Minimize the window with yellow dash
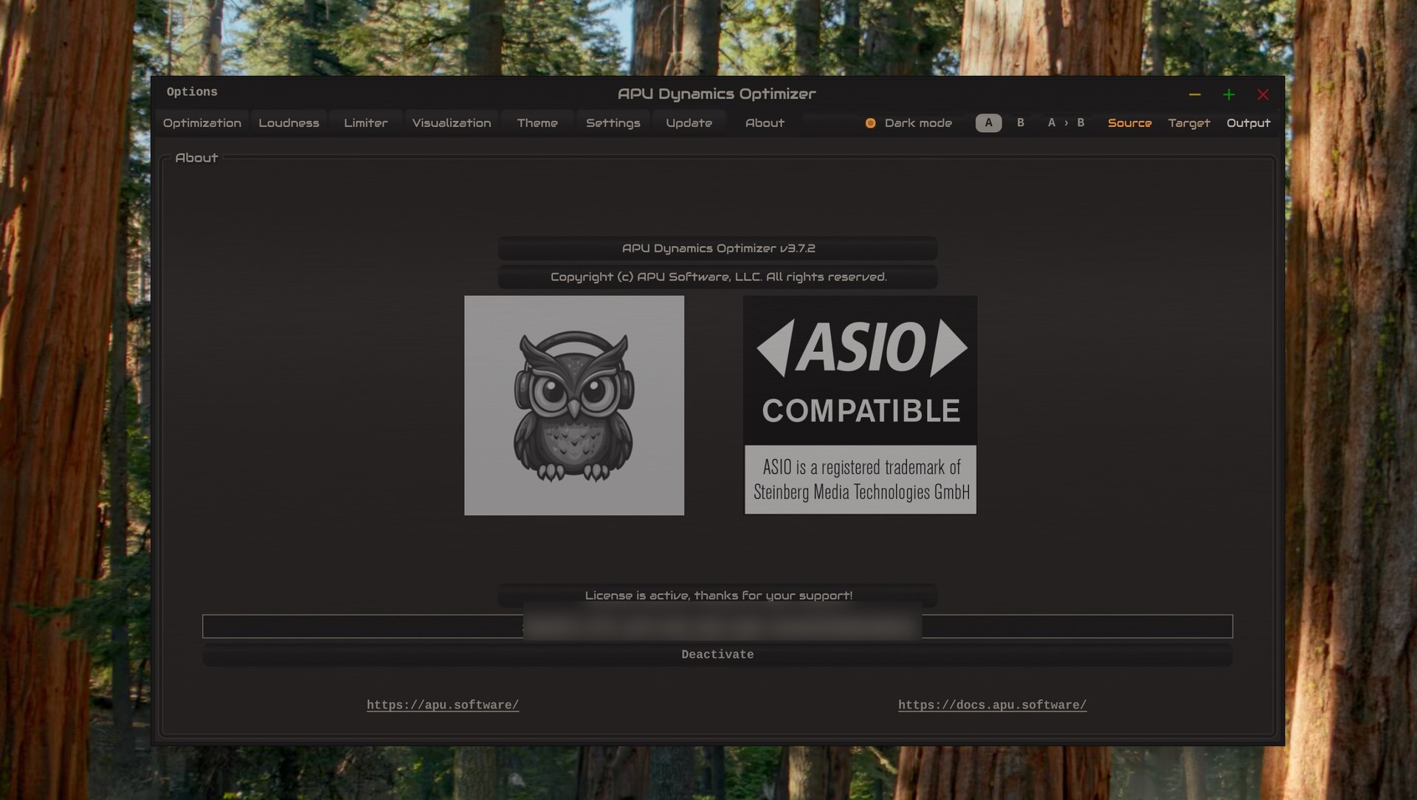This screenshot has width=1417, height=800. [1195, 94]
